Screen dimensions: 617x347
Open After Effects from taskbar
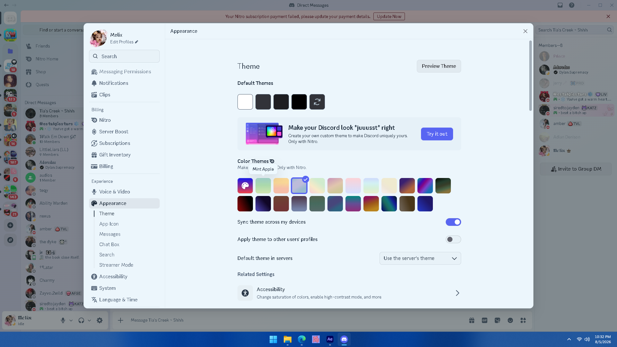click(x=330, y=339)
